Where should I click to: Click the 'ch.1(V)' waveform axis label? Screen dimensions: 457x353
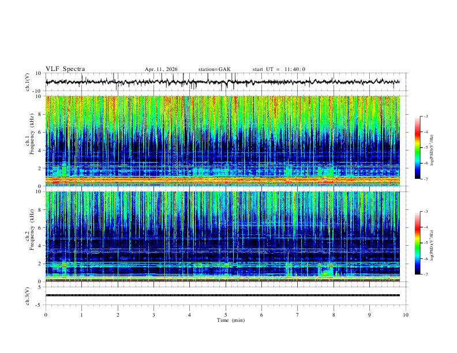(28, 82)
